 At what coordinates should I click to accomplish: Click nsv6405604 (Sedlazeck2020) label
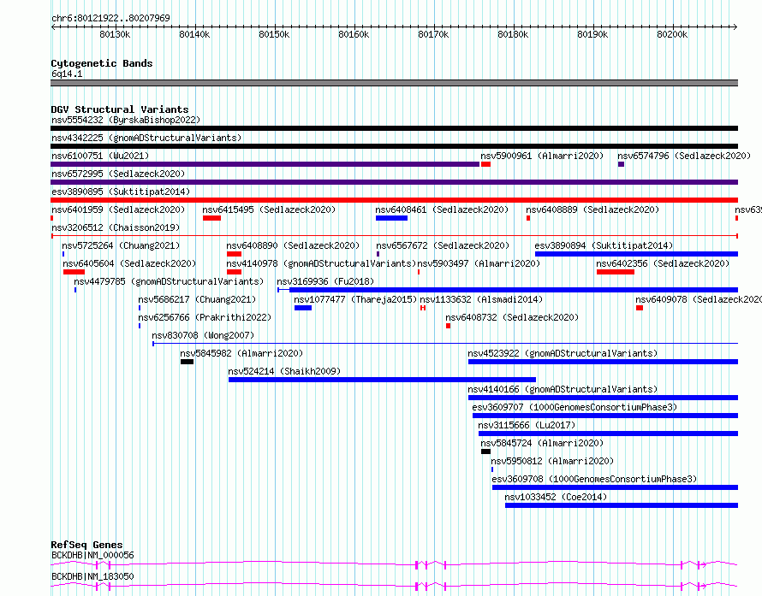[x=129, y=263]
